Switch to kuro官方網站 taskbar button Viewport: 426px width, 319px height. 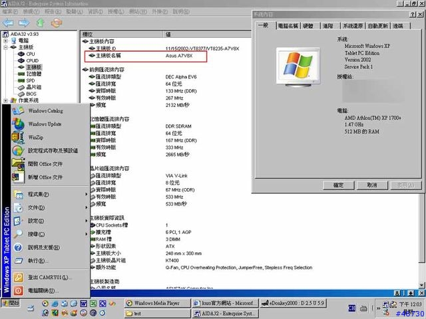point(226,303)
